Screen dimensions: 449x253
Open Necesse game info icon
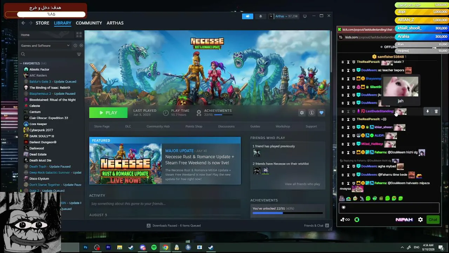coord(311,113)
